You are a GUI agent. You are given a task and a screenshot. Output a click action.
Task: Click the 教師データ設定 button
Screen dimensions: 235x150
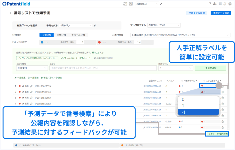coord(221,13)
